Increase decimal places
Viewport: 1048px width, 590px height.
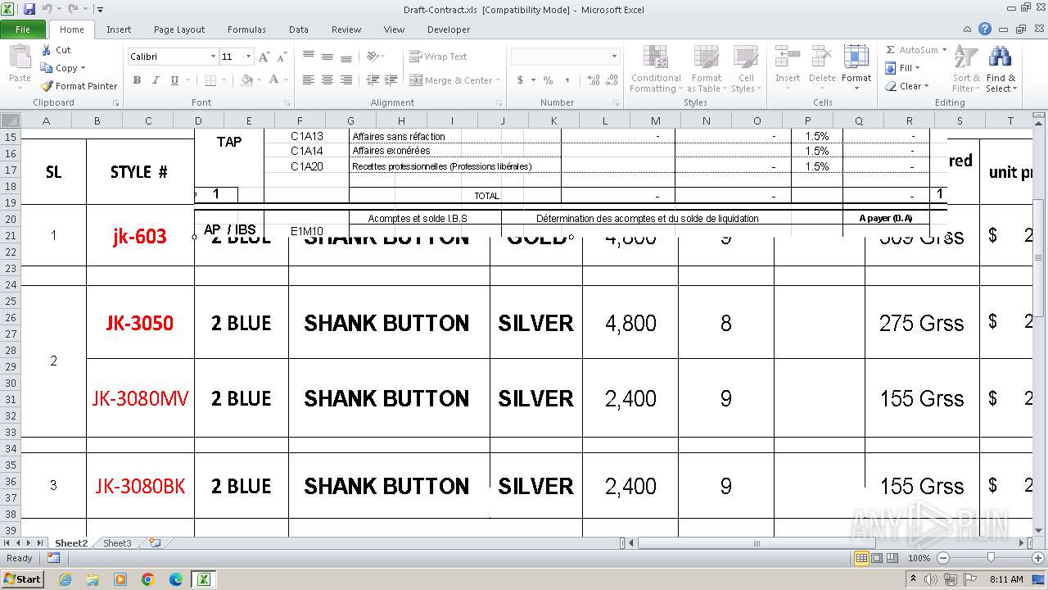click(x=593, y=80)
